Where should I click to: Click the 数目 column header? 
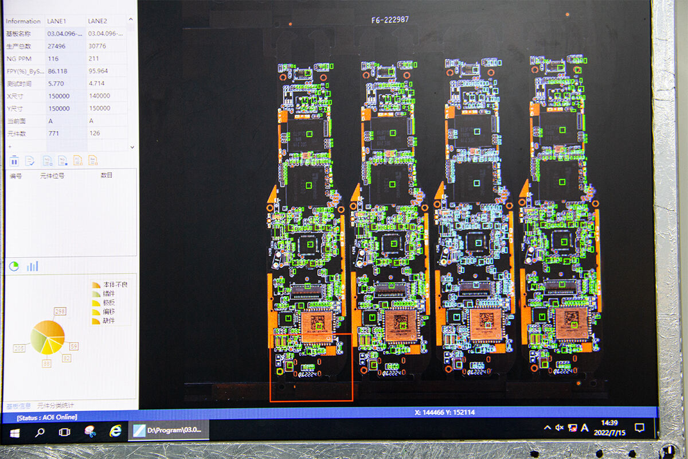pos(107,176)
